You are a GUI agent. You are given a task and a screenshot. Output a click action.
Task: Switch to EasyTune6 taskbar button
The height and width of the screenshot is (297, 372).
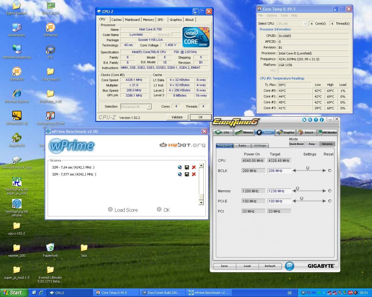tap(163, 293)
